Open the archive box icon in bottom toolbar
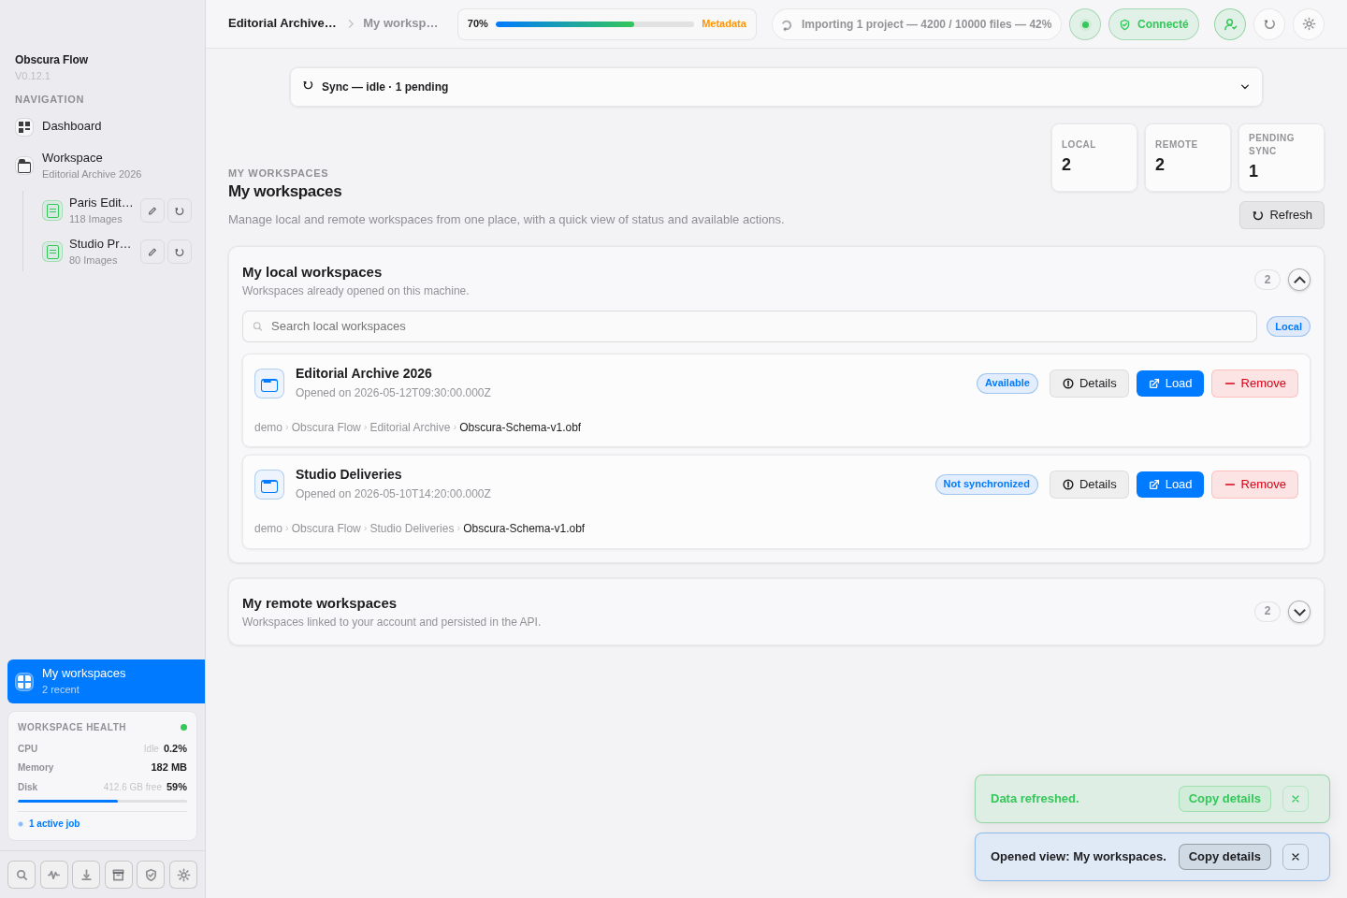This screenshot has height=898, width=1347. pos(119,875)
